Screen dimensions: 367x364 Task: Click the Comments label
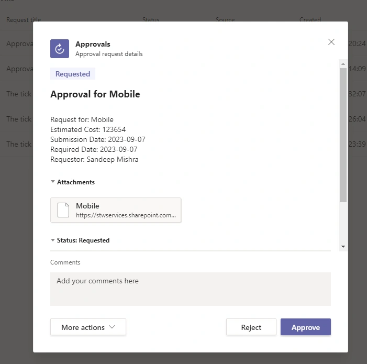(65, 262)
